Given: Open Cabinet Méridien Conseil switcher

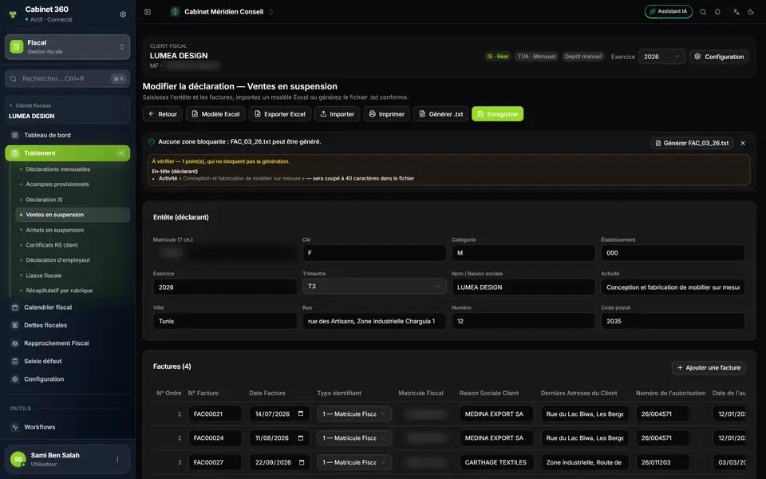Looking at the screenshot, I should coord(223,12).
